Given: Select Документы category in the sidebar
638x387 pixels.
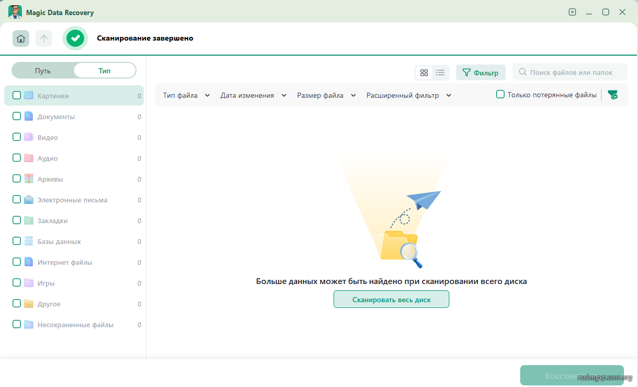Looking at the screenshot, I should (x=56, y=117).
